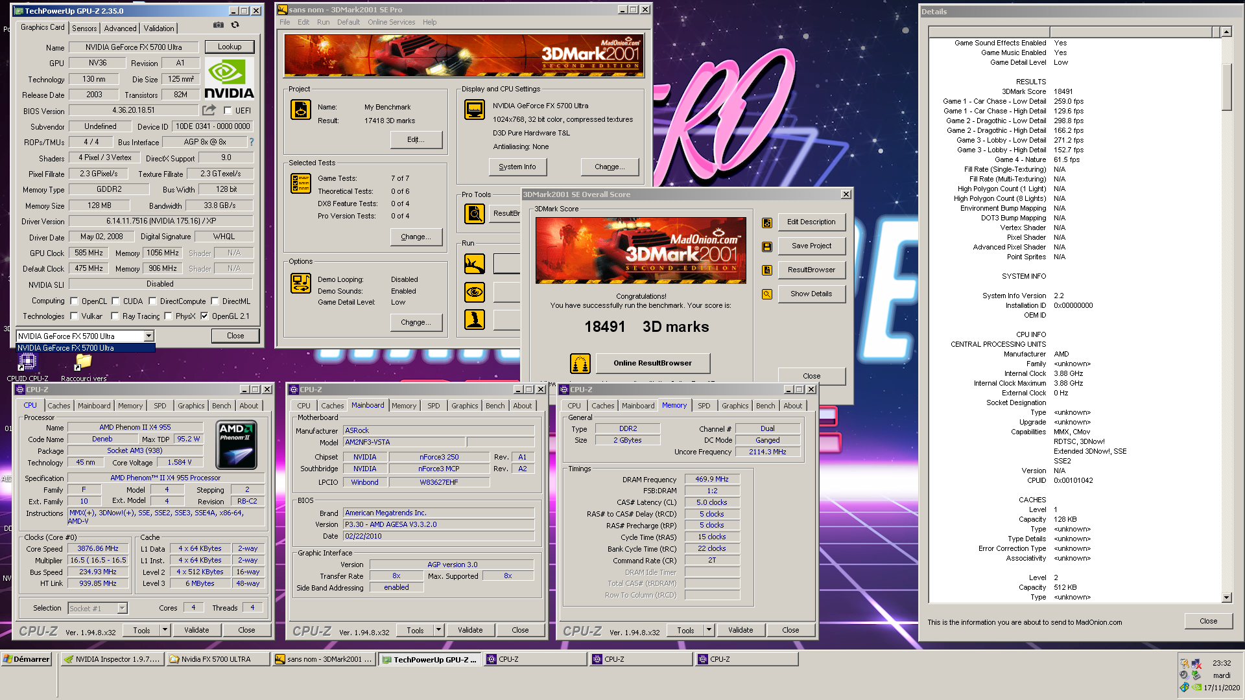Click the eye demo icon in 3DMark
Screen dimensions: 1245x700
(475, 292)
